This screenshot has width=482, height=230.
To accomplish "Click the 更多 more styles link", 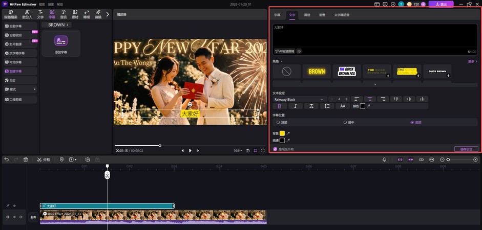I will pyautogui.click(x=472, y=61).
